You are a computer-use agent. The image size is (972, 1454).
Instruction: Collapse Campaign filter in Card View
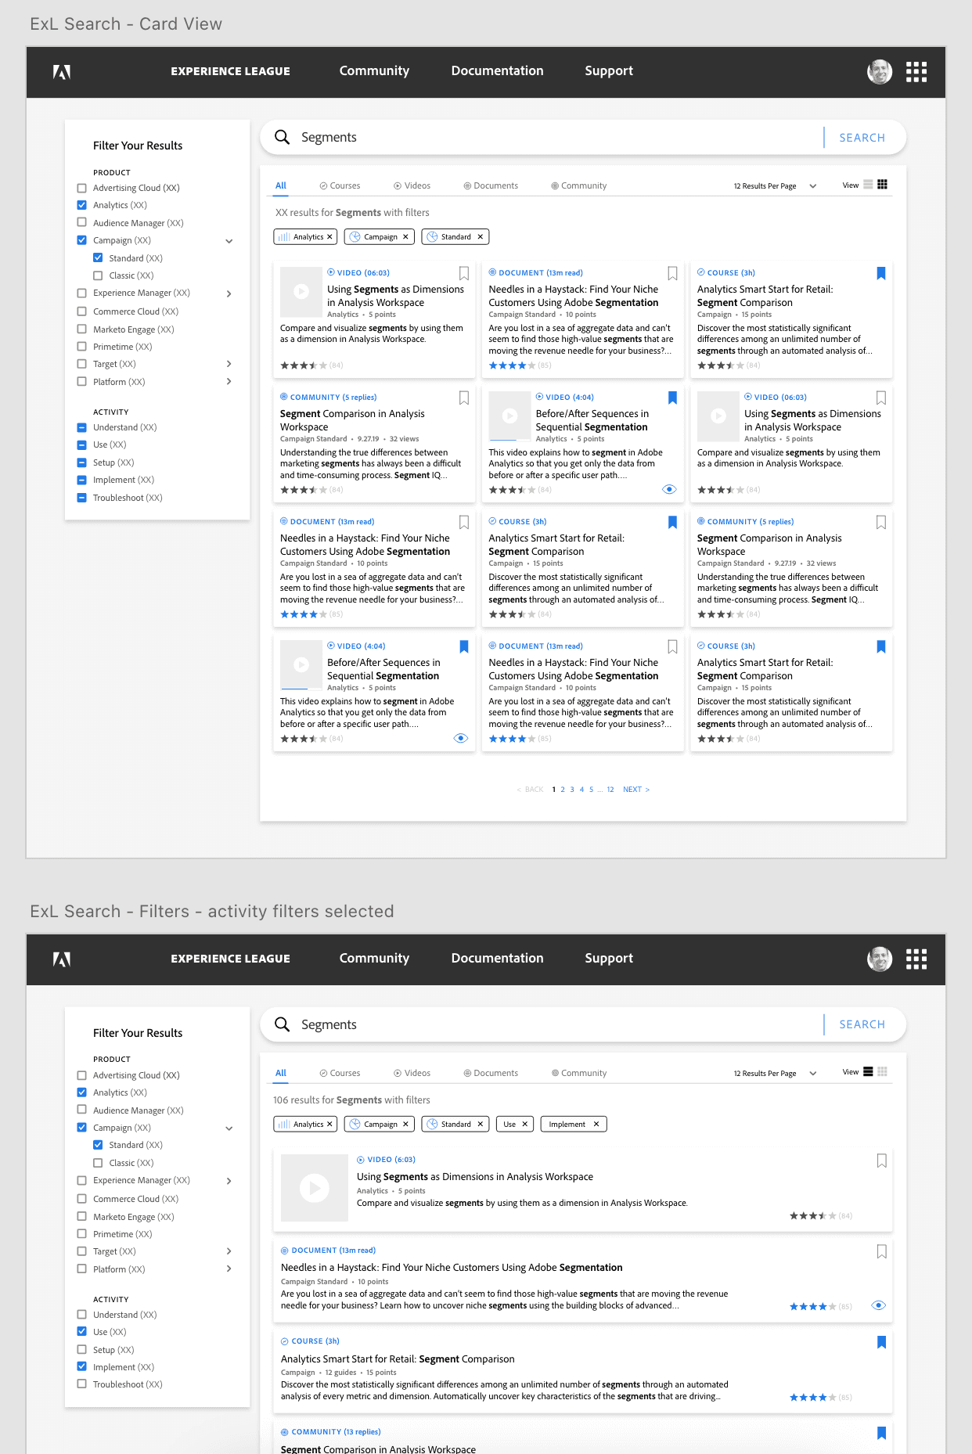click(x=229, y=241)
